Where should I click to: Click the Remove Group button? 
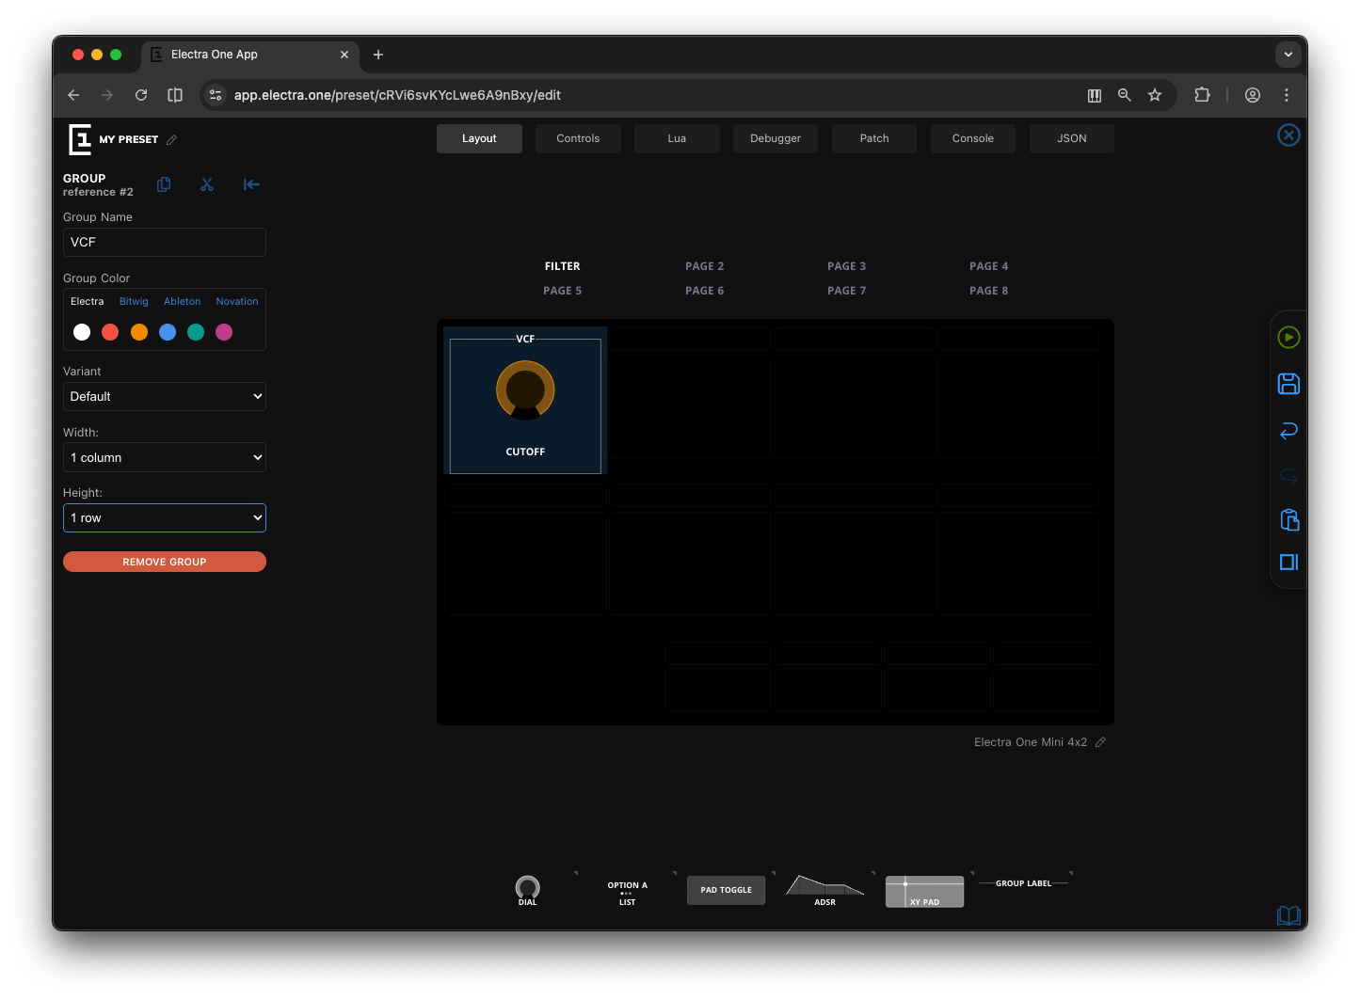[x=165, y=562]
